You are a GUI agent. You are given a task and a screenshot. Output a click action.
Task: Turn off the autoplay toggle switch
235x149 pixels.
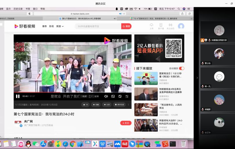[182, 68]
